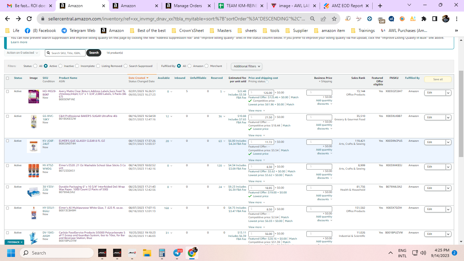Tick the select-all checkbox in the table header
The image size is (464, 261).
tap(7, 78)
